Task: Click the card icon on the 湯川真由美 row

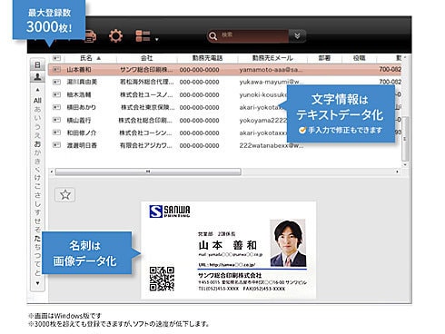Action: point(56,82)
